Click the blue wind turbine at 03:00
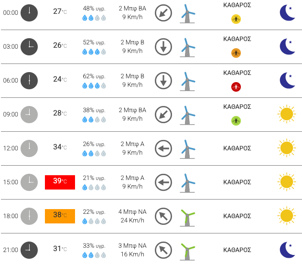302x264 pixels. click(188, 48)
